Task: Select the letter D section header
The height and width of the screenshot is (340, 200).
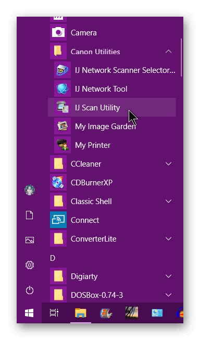Action: pyautogui.click(x=53, y=258)
